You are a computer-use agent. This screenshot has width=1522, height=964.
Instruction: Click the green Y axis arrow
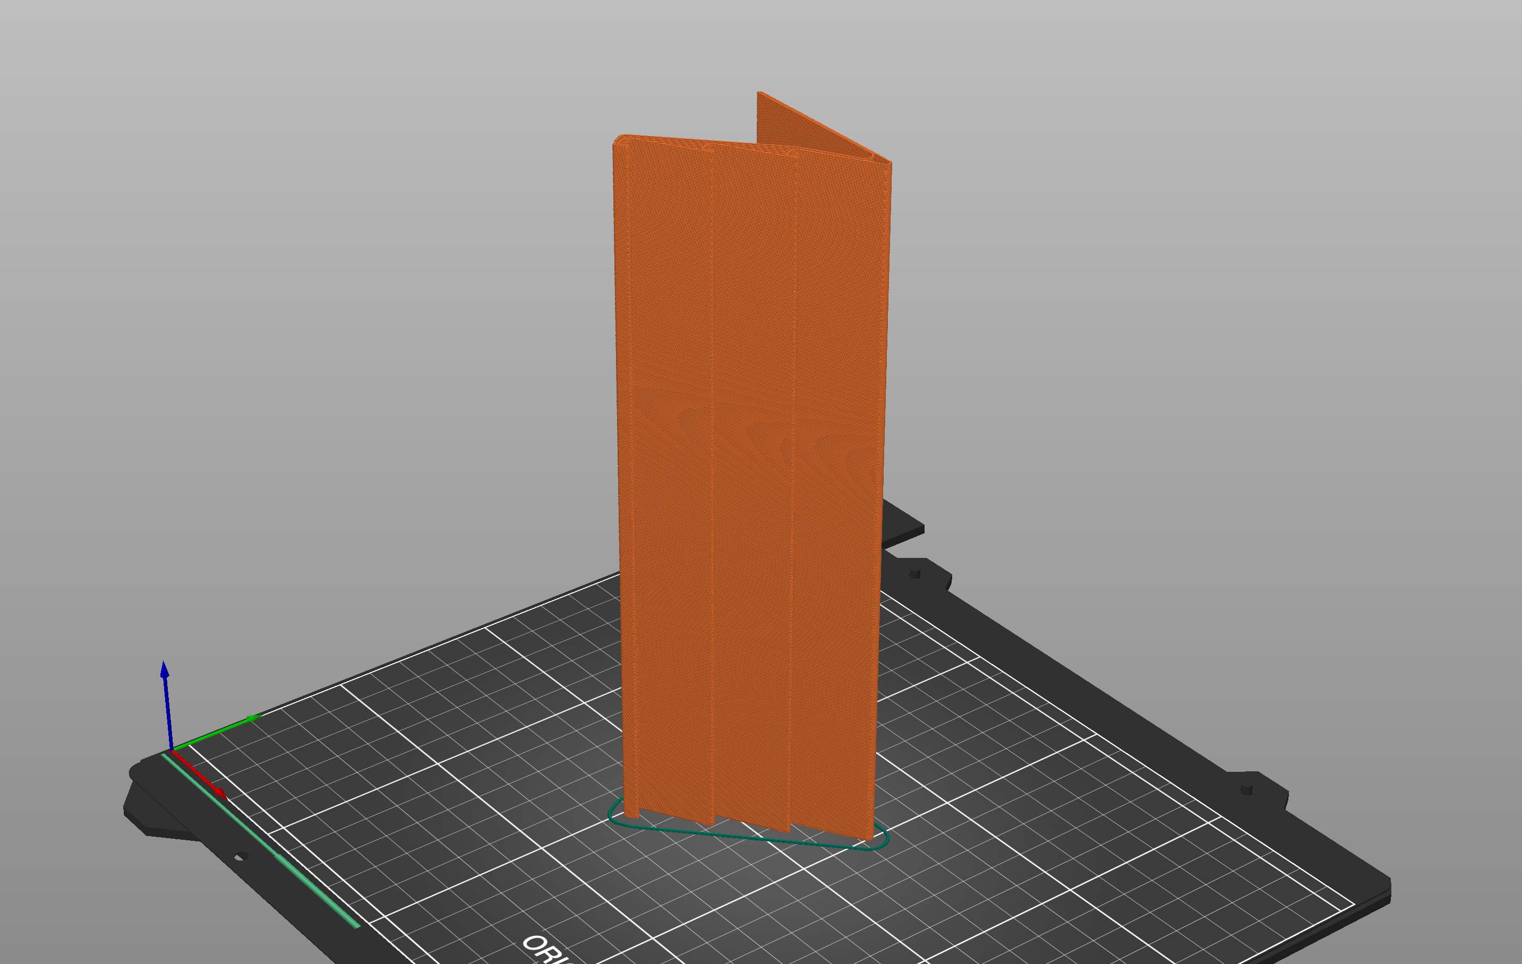coord(216,732)
